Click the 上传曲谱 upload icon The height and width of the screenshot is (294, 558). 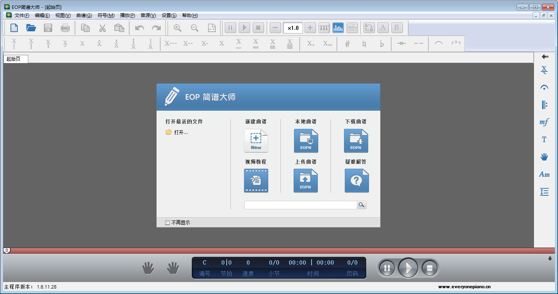[306, 180]
